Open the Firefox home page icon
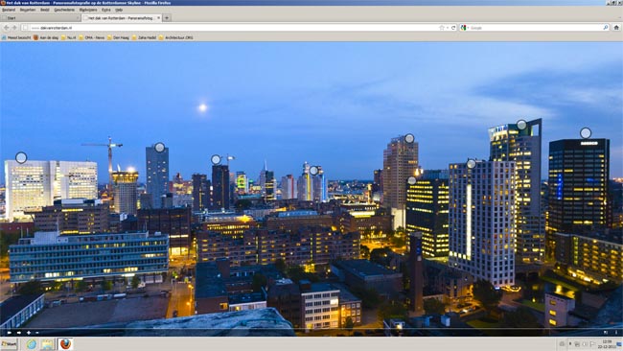The width and height of the screenshot is (623, 351). click(616, 28)
